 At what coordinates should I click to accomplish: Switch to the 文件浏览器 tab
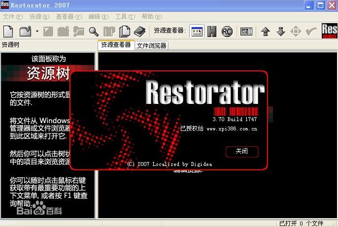click(x=151, y=46)
